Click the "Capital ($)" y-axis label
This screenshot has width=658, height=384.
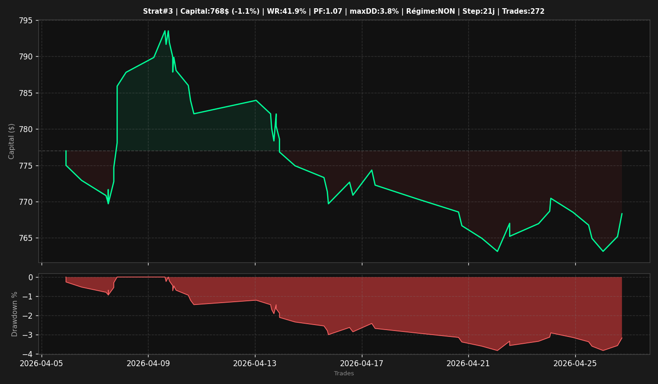(x=12, y=141)
